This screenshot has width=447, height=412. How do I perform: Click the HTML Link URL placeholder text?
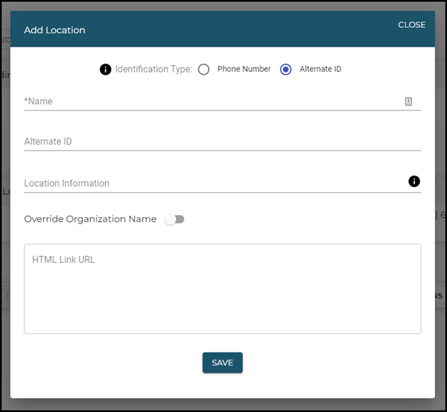[x=64, y=259]
